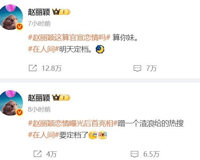Open #在人间# hashtag in the first post
Viewport: 200px width, 160px height.
(x=44, y=49)
